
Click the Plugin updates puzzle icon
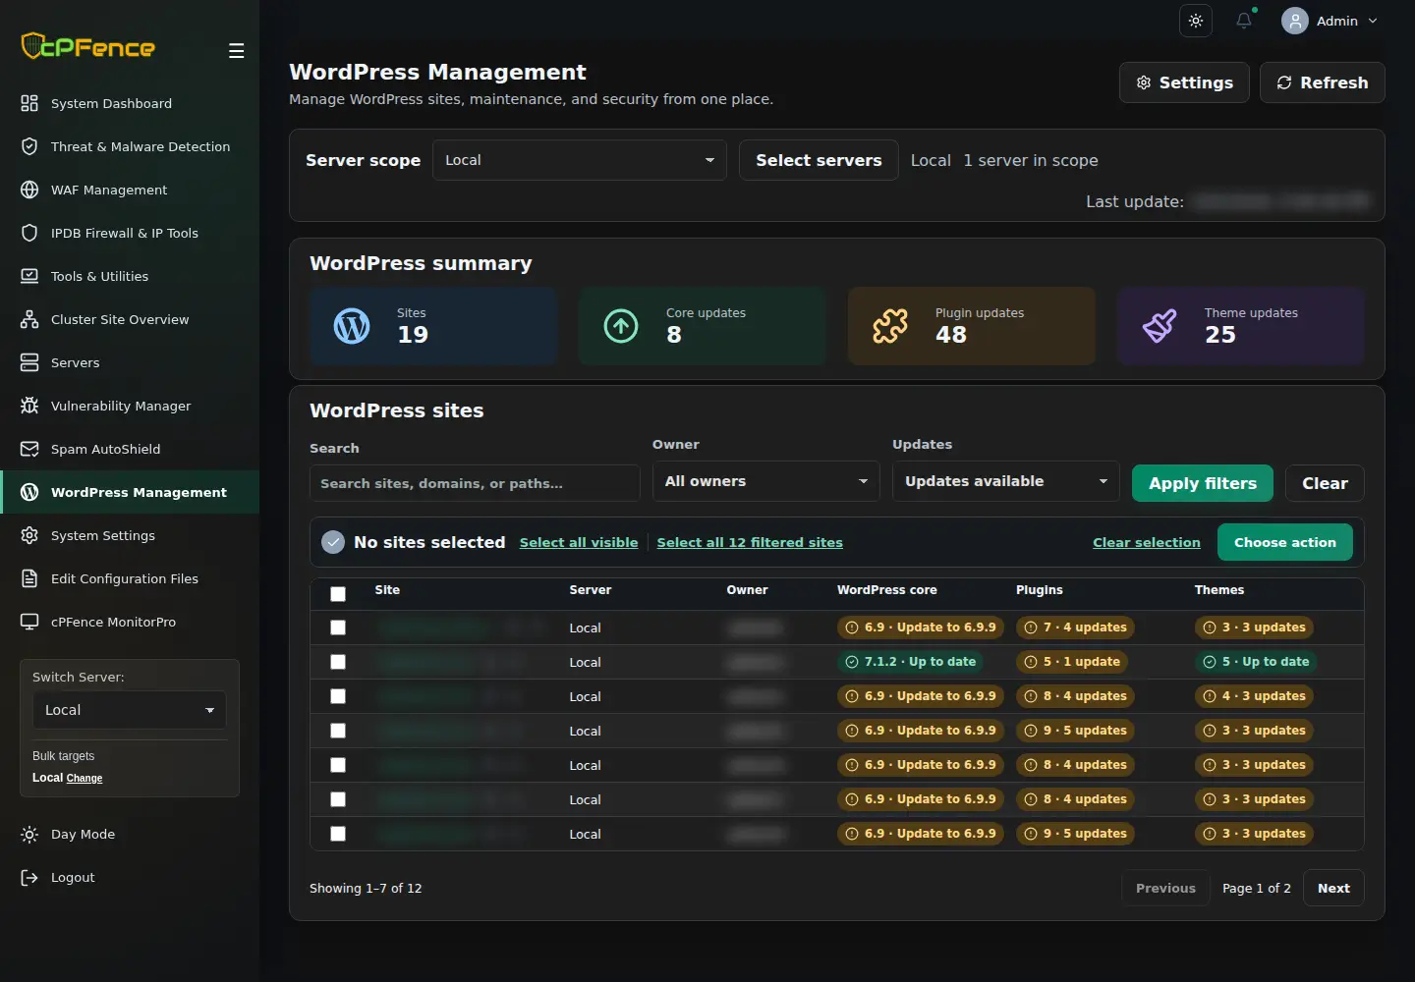tap(890, 326)
